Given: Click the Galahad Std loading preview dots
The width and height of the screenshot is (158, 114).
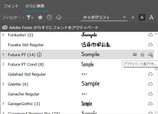Looking at the screenshot, I should click(x=84, y=74).
